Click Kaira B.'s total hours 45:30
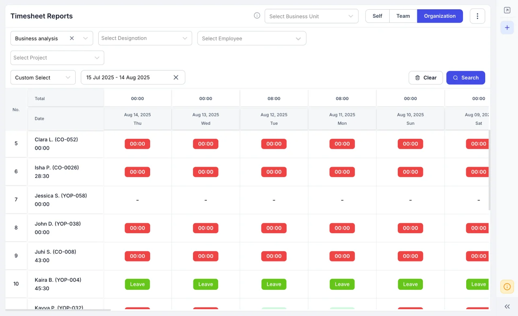This screenshot has width=518, height=316. pos(42,288)
